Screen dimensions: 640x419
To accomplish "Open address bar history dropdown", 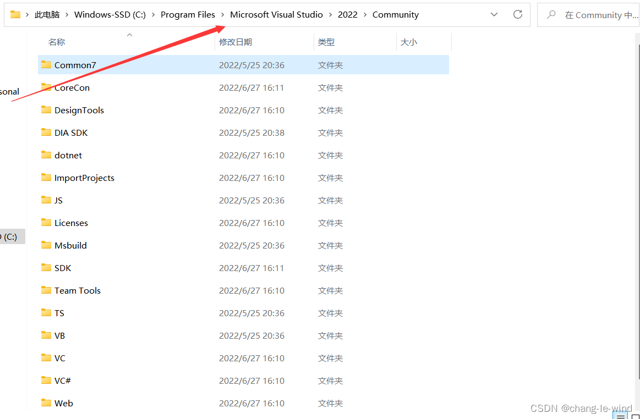I will (494, 15).
